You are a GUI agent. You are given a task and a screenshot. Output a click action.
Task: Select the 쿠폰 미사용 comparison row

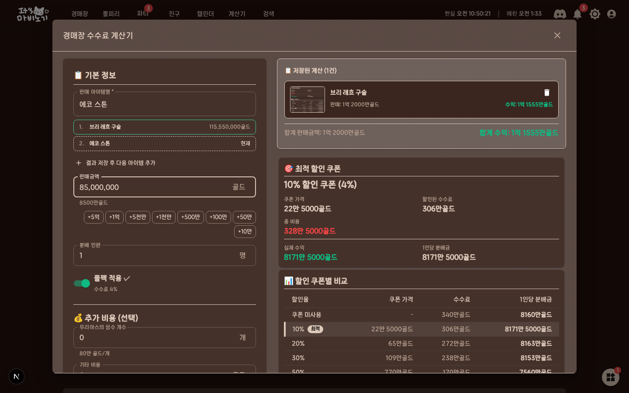click(x=422, y=315)
